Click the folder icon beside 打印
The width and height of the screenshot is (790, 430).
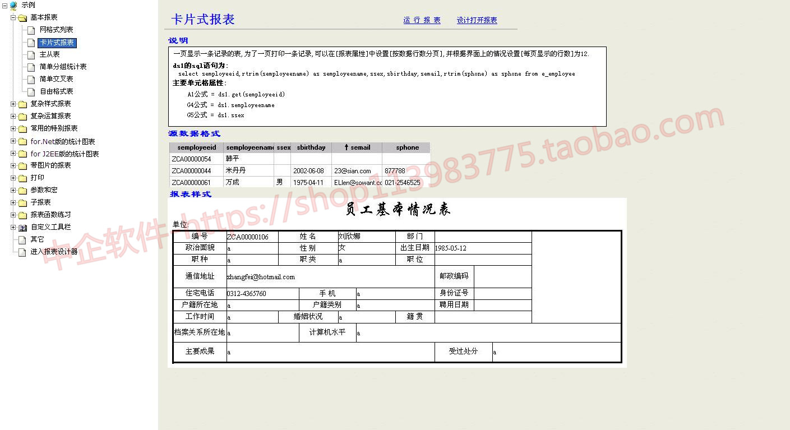click(x=22, y=178)
